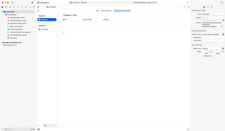
Task: Hide the project and targets list
Action: click(x=38, y=11)
